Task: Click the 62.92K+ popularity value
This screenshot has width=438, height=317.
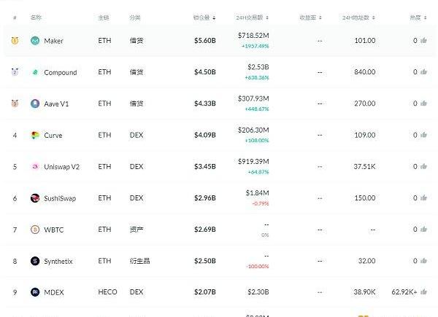Action: [404, 292]
